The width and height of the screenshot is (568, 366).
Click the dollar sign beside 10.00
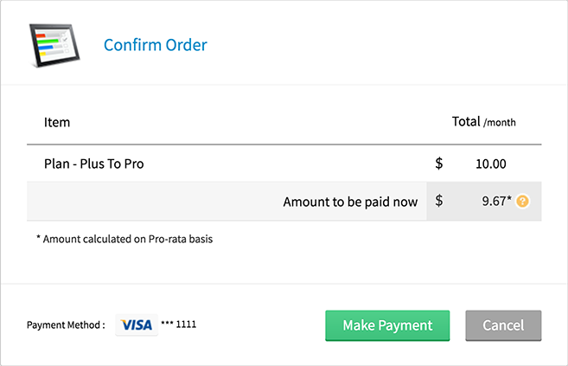click(438, 164)
